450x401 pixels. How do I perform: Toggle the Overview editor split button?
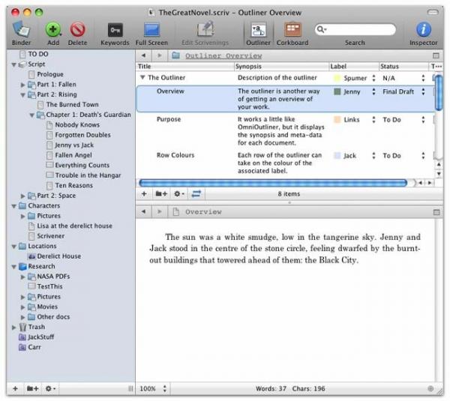pyautogui.click(x=436, y=212)
